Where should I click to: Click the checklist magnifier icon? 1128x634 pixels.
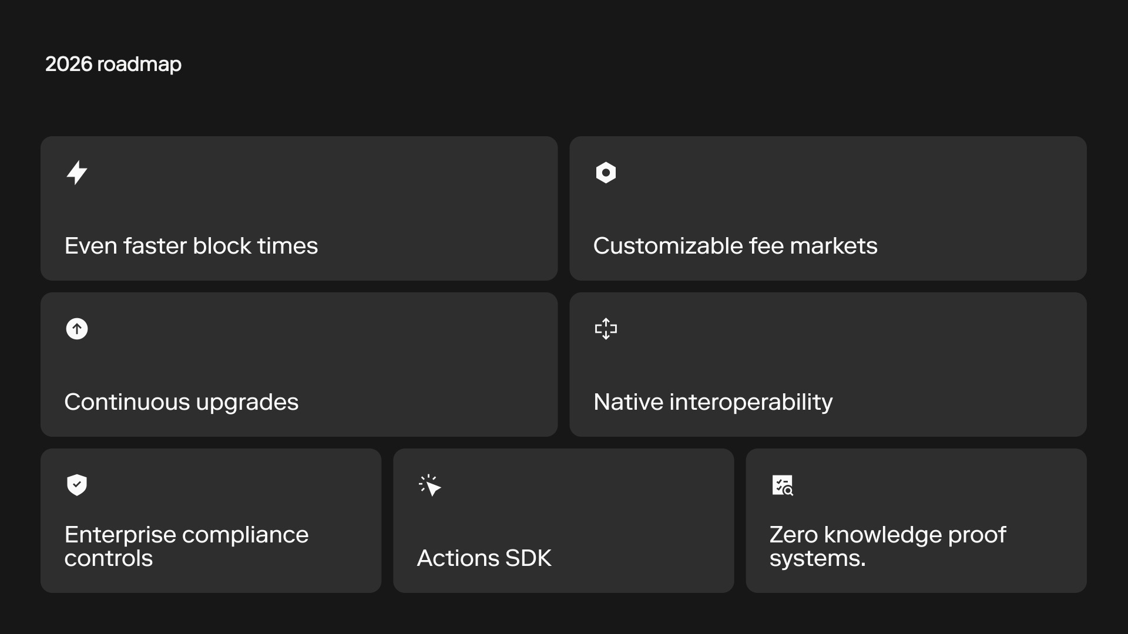tap(782, 485)
